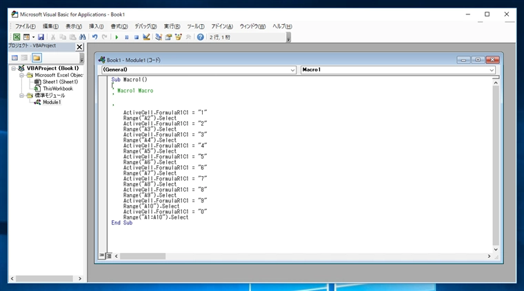Open VBA Help question mark icon
524x291 pixels.
click(200, 37)
